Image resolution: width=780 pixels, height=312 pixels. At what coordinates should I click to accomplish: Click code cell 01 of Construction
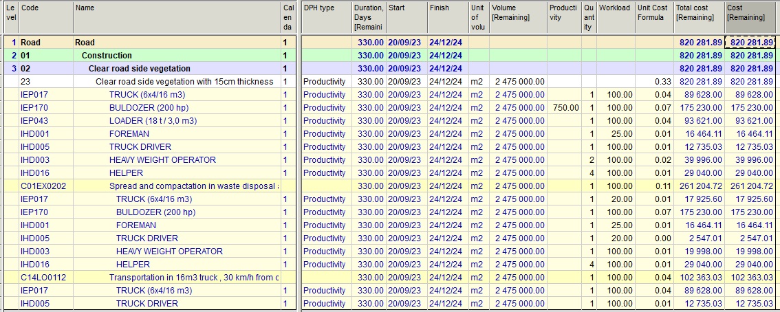click(46, 56)
